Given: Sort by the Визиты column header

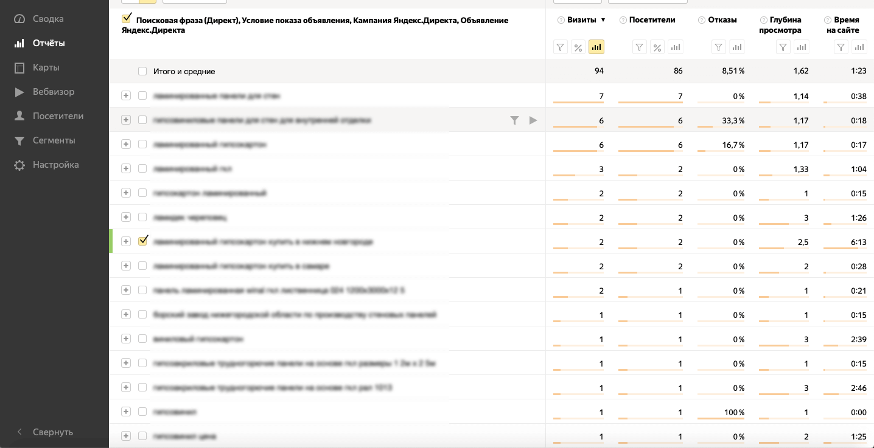Looking at the screenshot, I should tap(581, 20).
